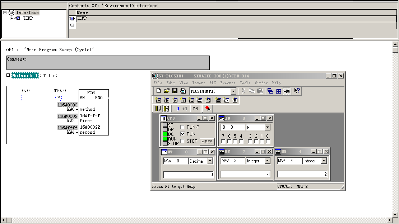Open the PLC menu in S7-PLCSIM
Image resolution: width=399 pixels, height=224 pixels.
tap(213, 83)
